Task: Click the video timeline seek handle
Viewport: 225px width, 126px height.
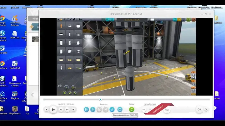Action: [x=100, y=99]
